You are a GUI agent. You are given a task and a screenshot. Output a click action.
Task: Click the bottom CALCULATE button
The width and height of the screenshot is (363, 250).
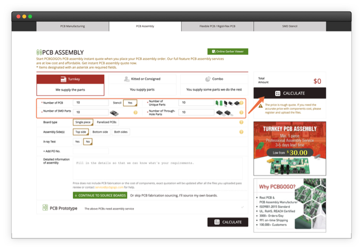point(228,222)
